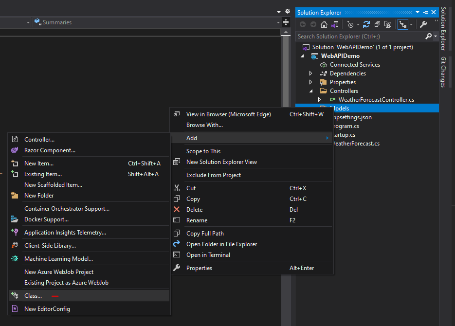
Task: Select Copy Full Path
Action: click(x=252, y=233)
